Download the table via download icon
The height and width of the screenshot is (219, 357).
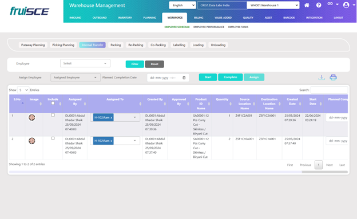(322, 77)
